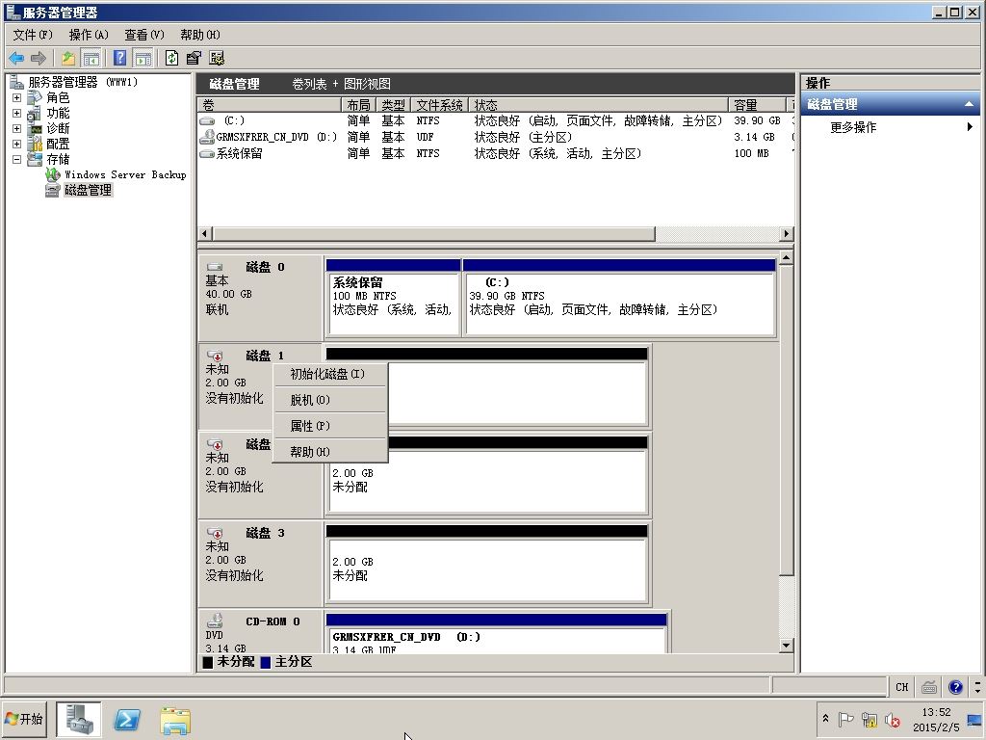Click the volume list horizontal scrollbar
The image size is (986, 740).
(x=434, y=234)
